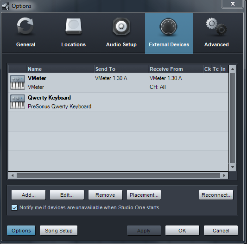Click the Studio One logo in the title bar
Screen dimensions: 247x244
[6, 6]
